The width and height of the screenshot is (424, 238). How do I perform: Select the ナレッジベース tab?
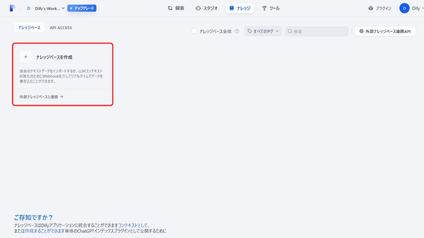coord(29,28)
